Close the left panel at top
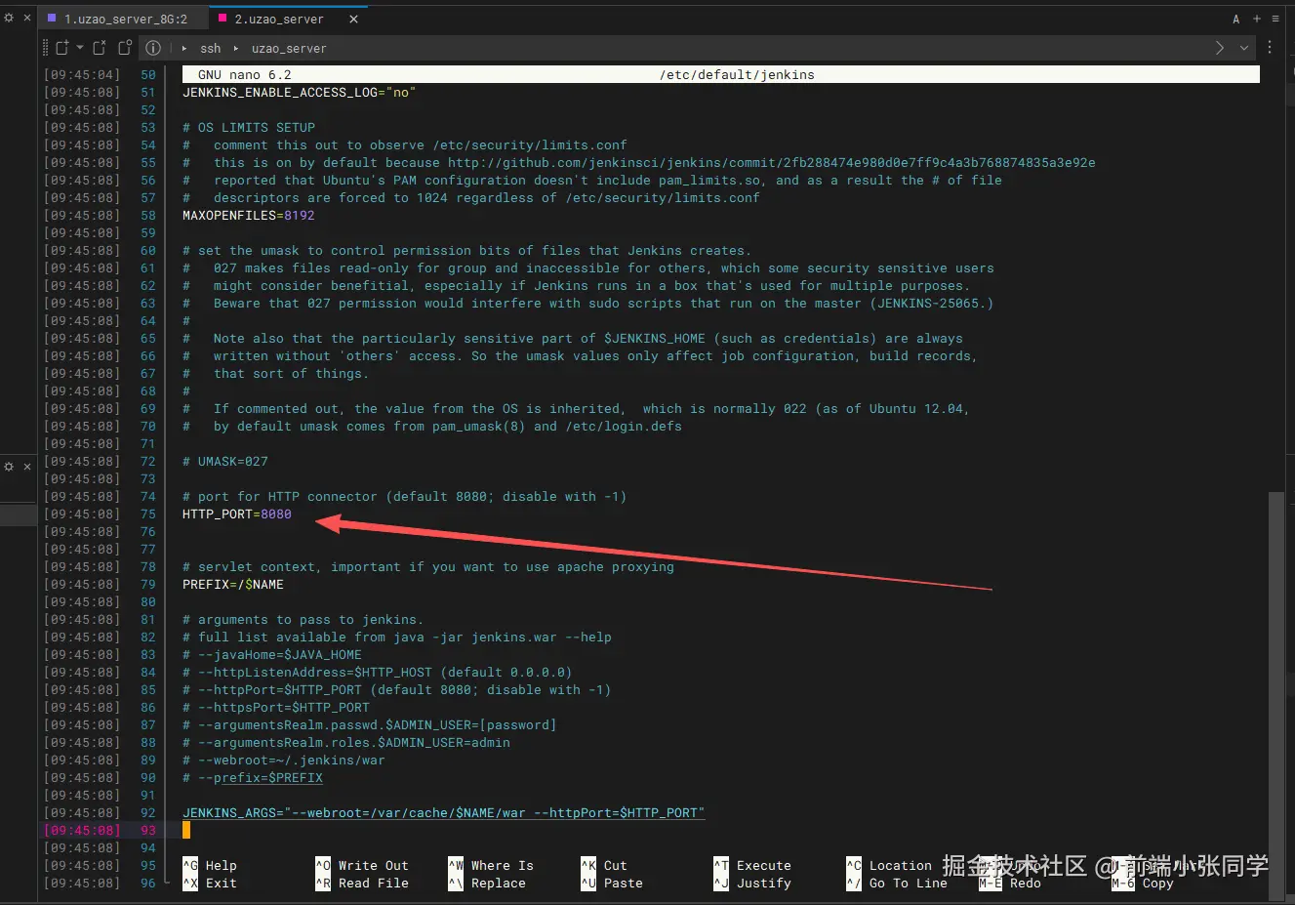 click(27, 18)
